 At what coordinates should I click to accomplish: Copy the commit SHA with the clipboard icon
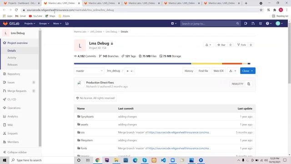click(x=249, y=84)
